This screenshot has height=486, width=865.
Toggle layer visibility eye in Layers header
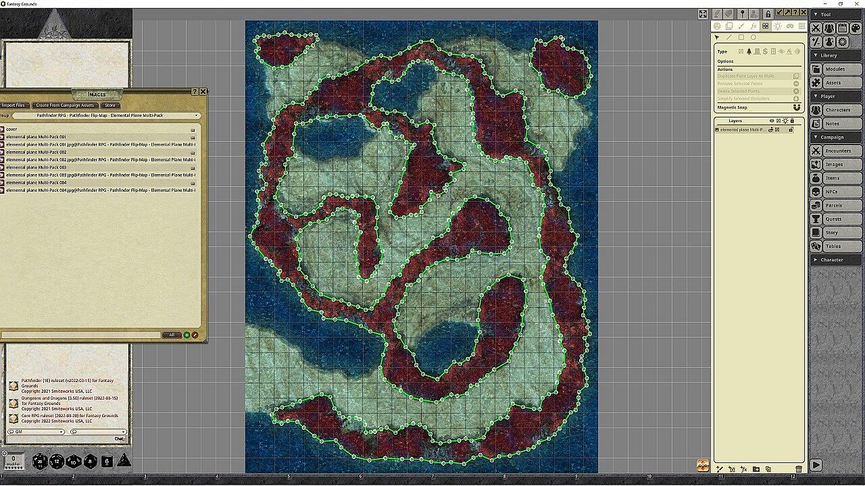click(x=772, y=121)
